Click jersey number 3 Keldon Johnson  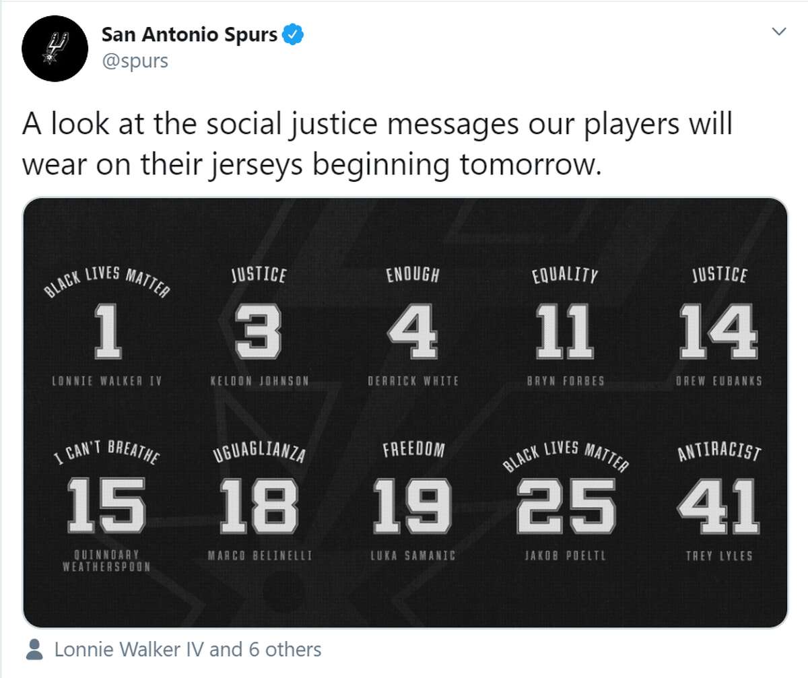(259, 331)
